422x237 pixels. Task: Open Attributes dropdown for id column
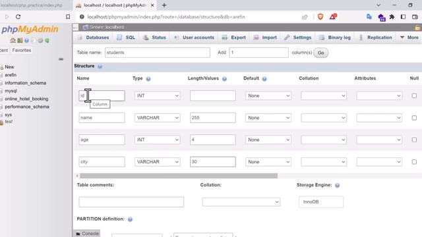pyautogui.click(x=379, y=95)
